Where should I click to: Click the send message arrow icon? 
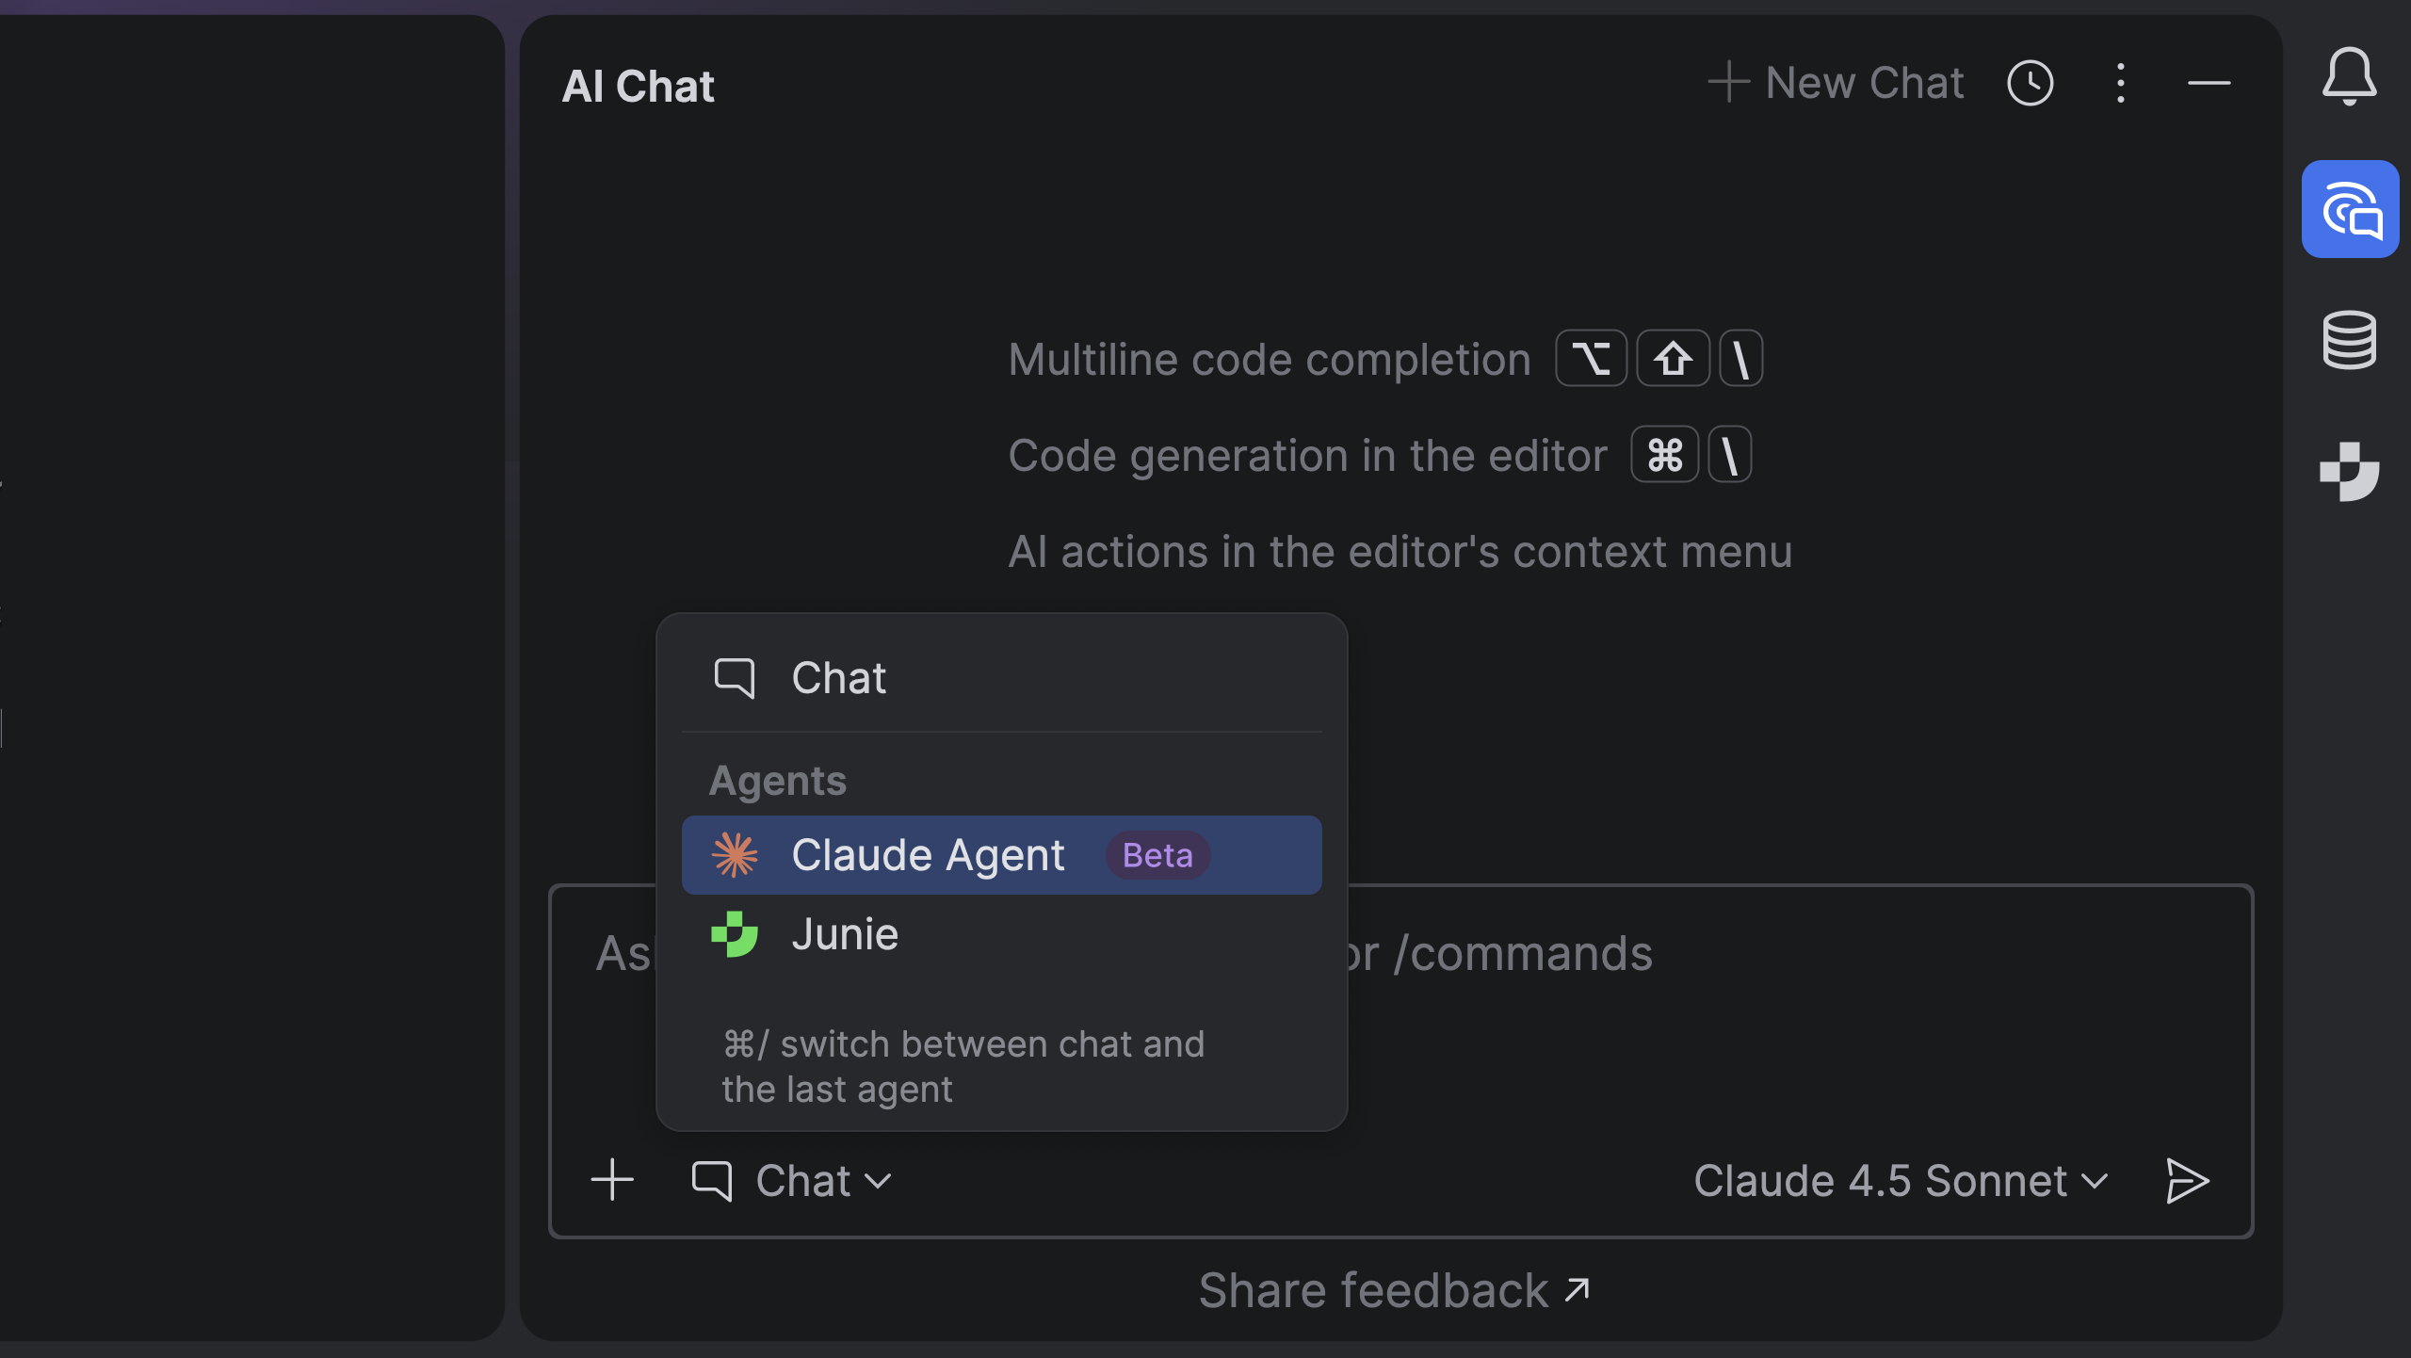coord(2187,1181)
